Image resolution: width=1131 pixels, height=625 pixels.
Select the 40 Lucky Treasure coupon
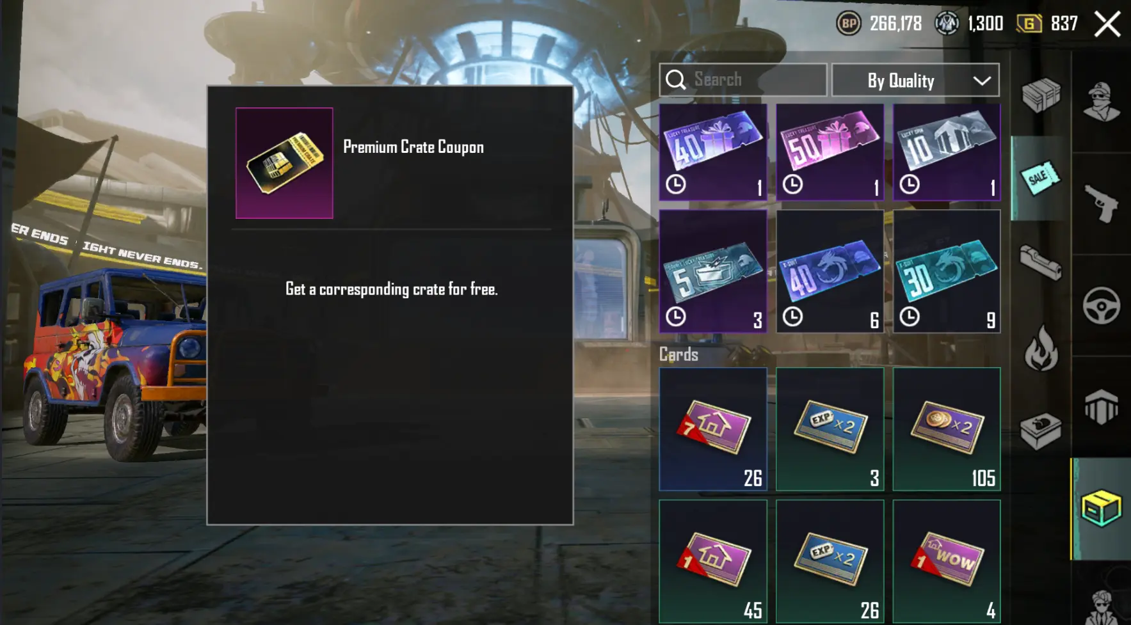coord(713,152)
